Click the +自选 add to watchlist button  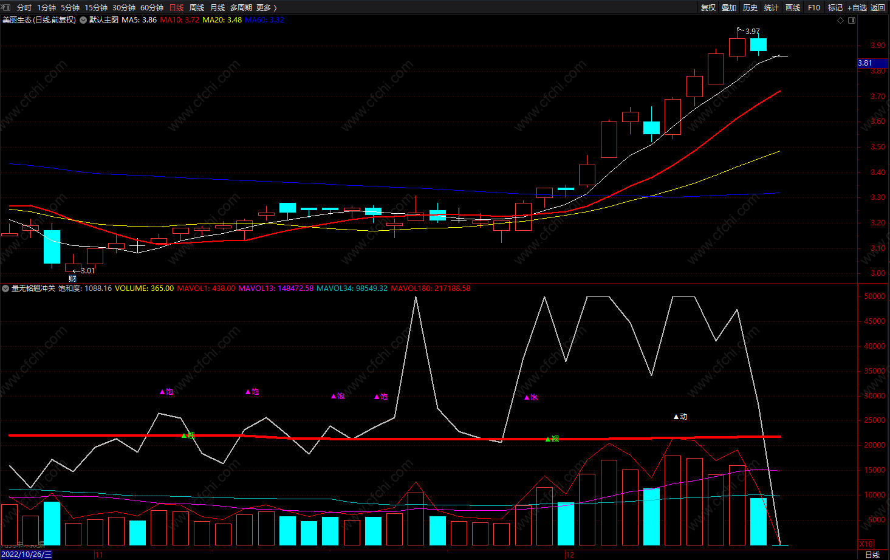point(857,7)
